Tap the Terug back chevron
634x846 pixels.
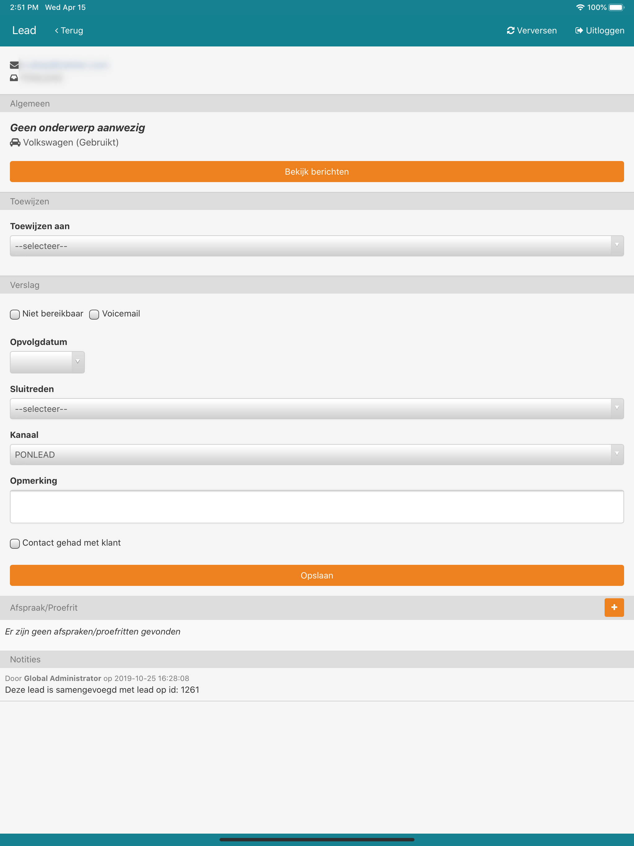pyautogui.click(x=57, y=31)
